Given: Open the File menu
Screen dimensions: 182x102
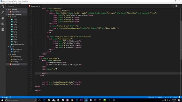Looking at the screenshot, I should (x=1, y=3).
